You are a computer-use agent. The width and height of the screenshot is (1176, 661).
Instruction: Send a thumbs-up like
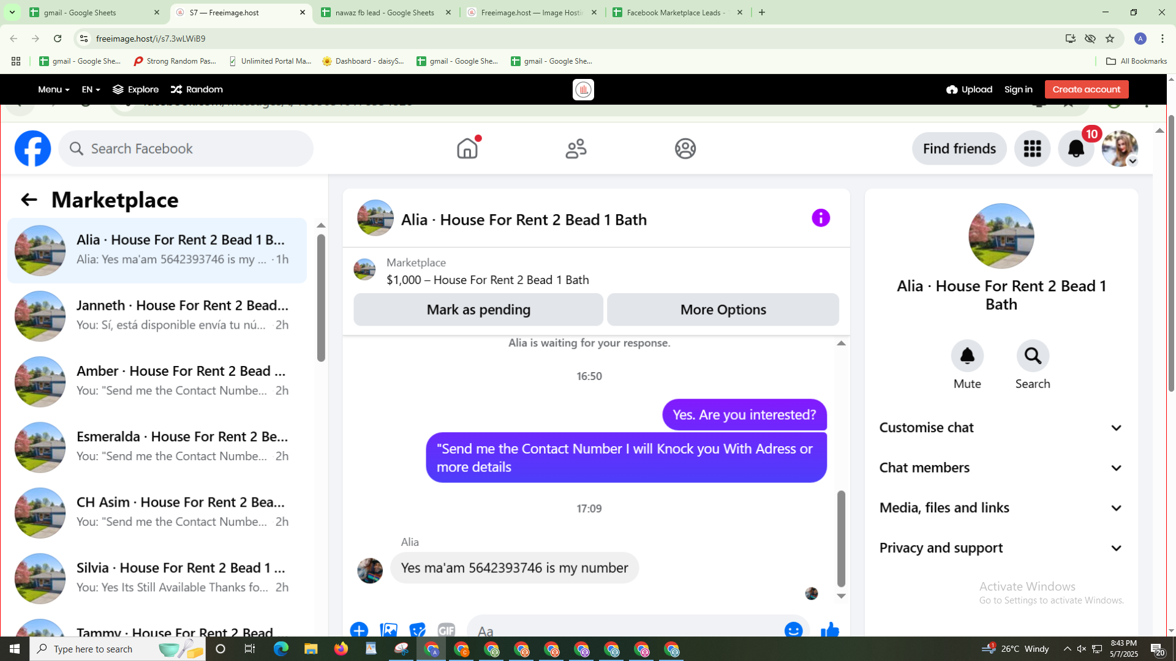[x=829, y=629]
